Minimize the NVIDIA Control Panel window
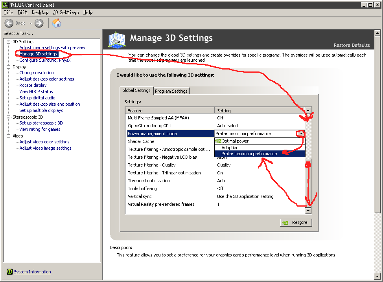383x282 pixels. click(364, 5)
